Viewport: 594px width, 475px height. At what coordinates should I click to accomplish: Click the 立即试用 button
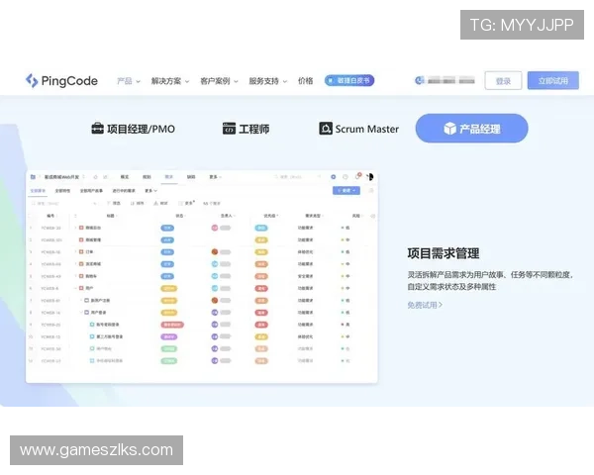tap(553, 80)
